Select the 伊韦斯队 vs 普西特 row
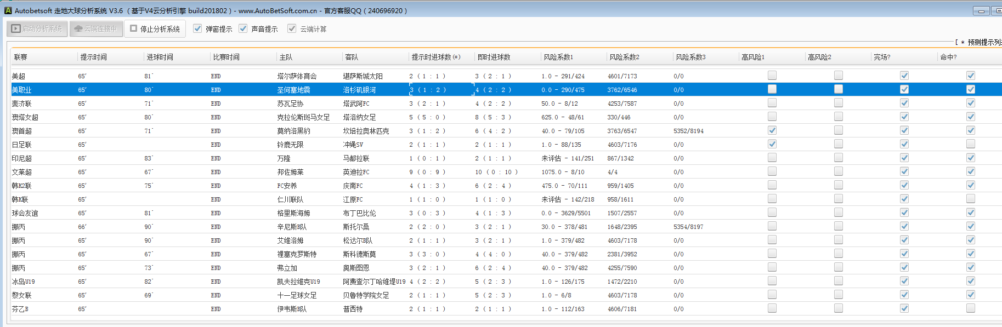The width and height of the screenshot is (1002, 327). (292, 309)
